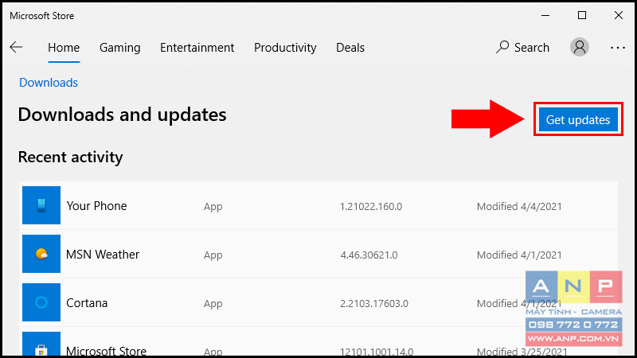Click the App type label for Cortana
Image resolution: width=637 pixels, height=358 pixels.
(x=213, y=304)
